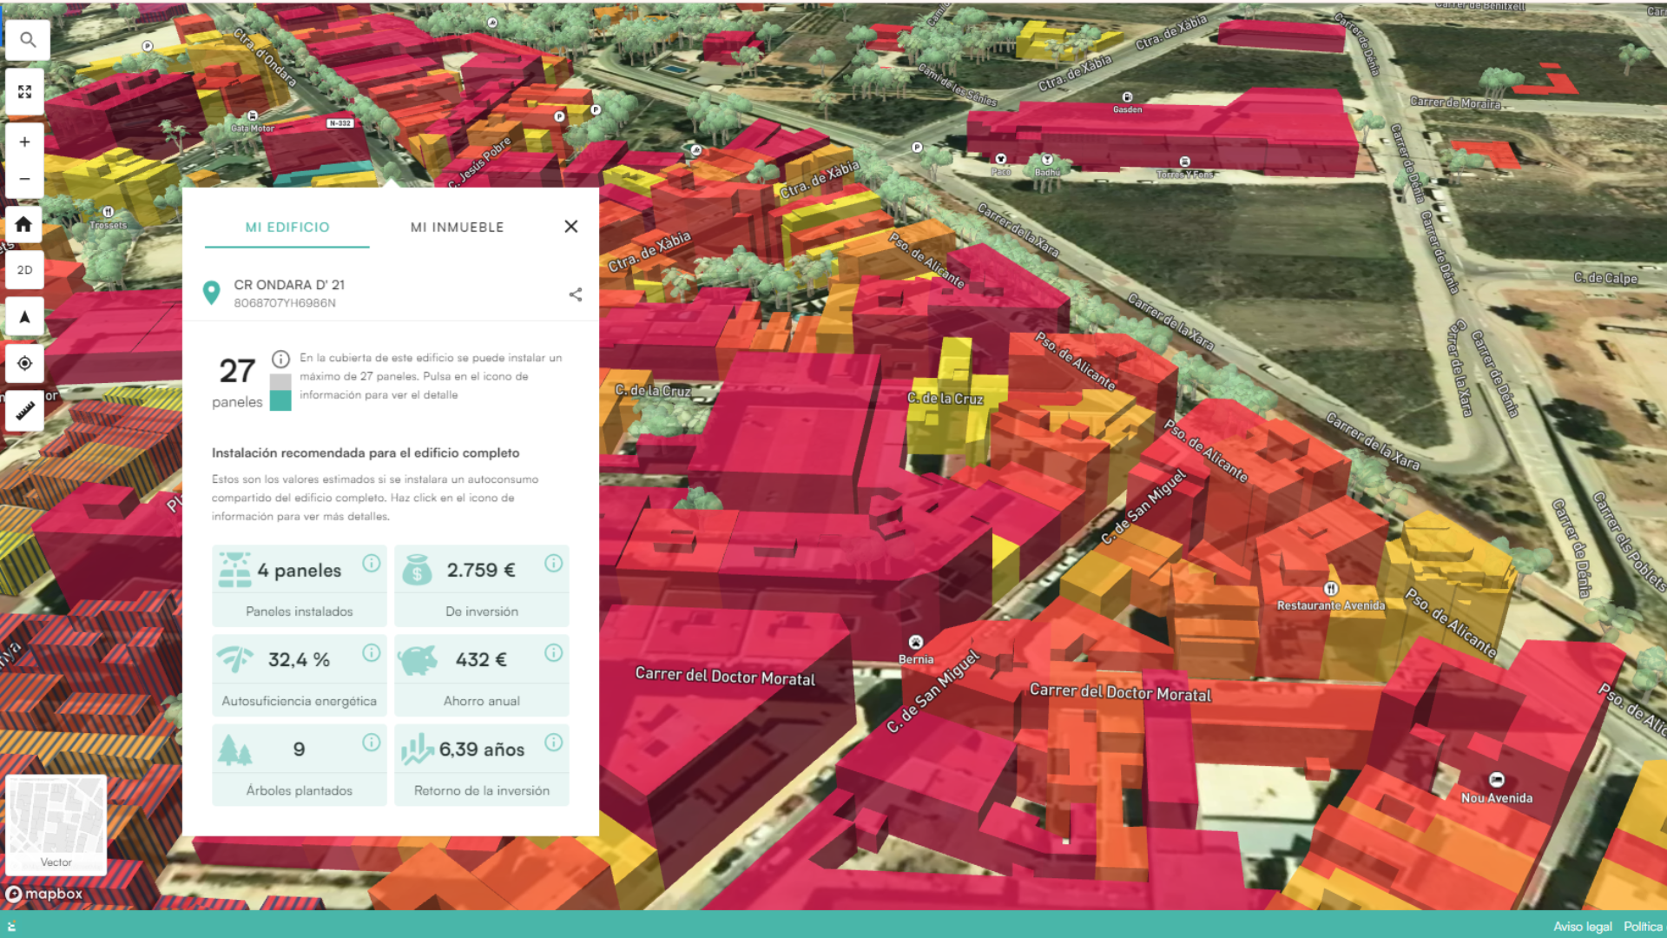Switch to the MI INMUEBLE tab
The width and height of the screenshot is (1667, 938).
tap(457, 227)
